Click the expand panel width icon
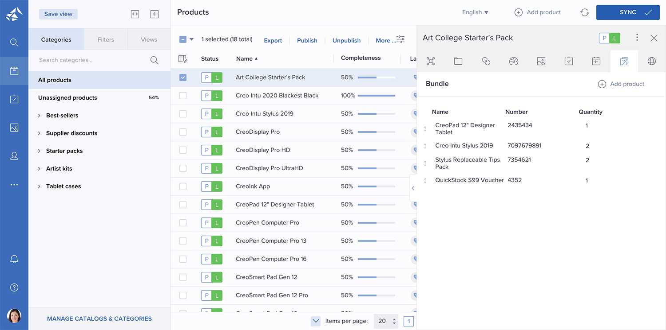Screen dimensions: 666x330 coord(135,14)
